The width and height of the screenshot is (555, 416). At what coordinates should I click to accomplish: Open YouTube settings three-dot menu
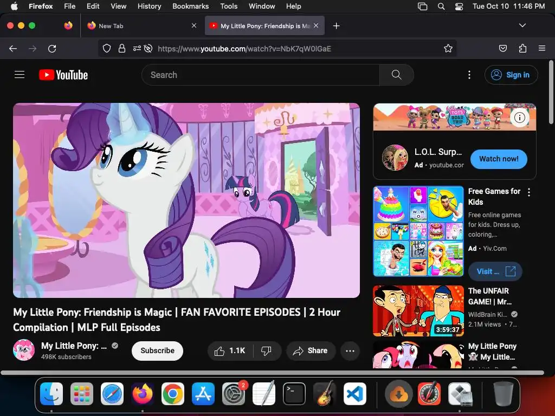click(x=469, y=75)
